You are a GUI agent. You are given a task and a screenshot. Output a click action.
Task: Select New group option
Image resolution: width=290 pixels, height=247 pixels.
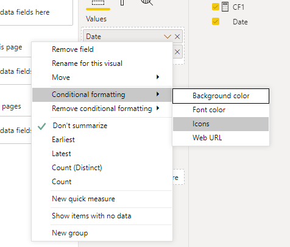(102, 233)
